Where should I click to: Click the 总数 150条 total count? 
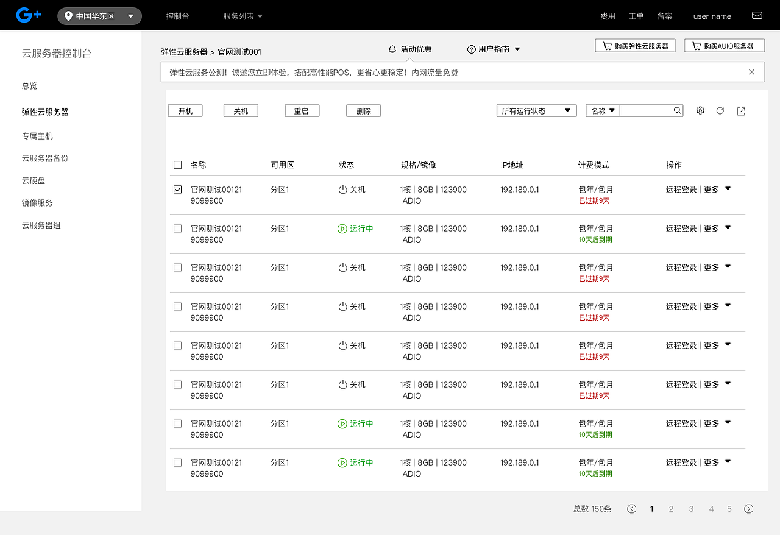pos(592,509)
